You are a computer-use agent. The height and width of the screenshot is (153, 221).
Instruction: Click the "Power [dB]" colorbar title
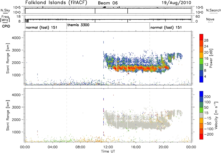(211, 58)
